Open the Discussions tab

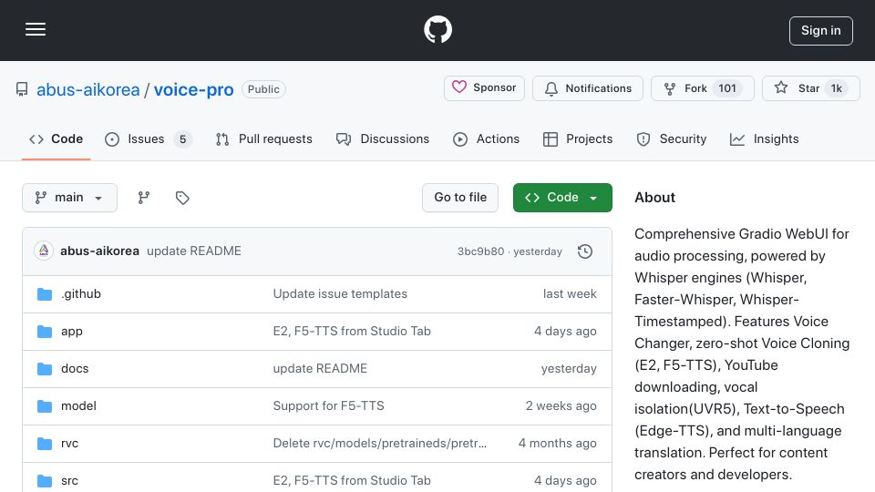pos(382,138)
